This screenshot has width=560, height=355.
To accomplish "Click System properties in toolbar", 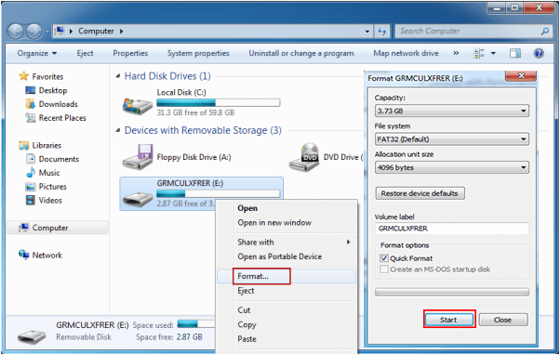I will [198, 53].
